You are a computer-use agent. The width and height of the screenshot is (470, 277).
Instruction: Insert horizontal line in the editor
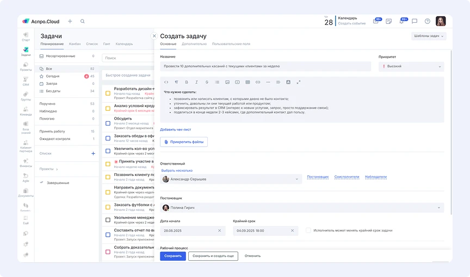click(268, 82)
